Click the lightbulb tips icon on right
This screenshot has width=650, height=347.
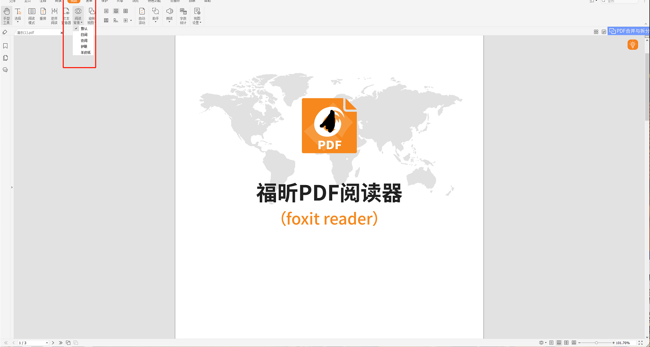[633, 45]
